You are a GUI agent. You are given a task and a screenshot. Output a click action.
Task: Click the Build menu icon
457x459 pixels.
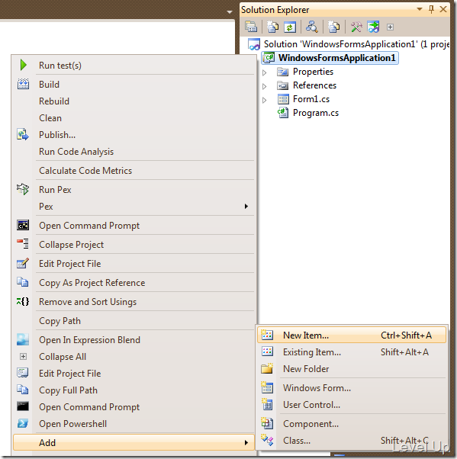point(23,84)
